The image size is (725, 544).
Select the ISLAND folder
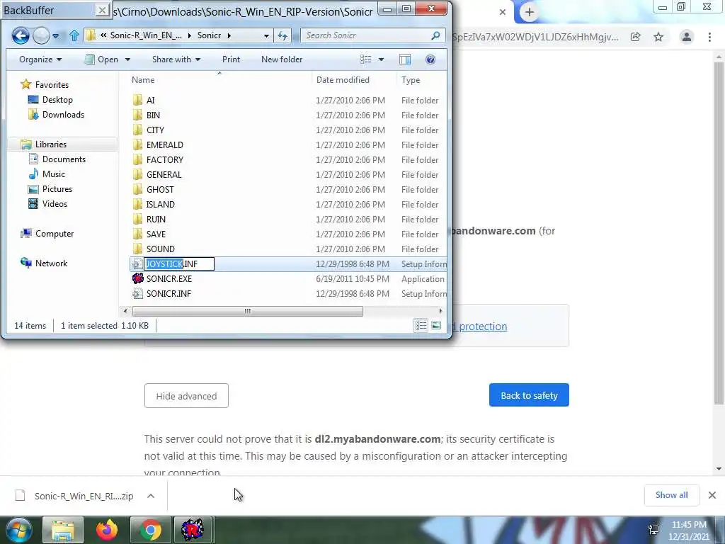click(x=161, y=204)
